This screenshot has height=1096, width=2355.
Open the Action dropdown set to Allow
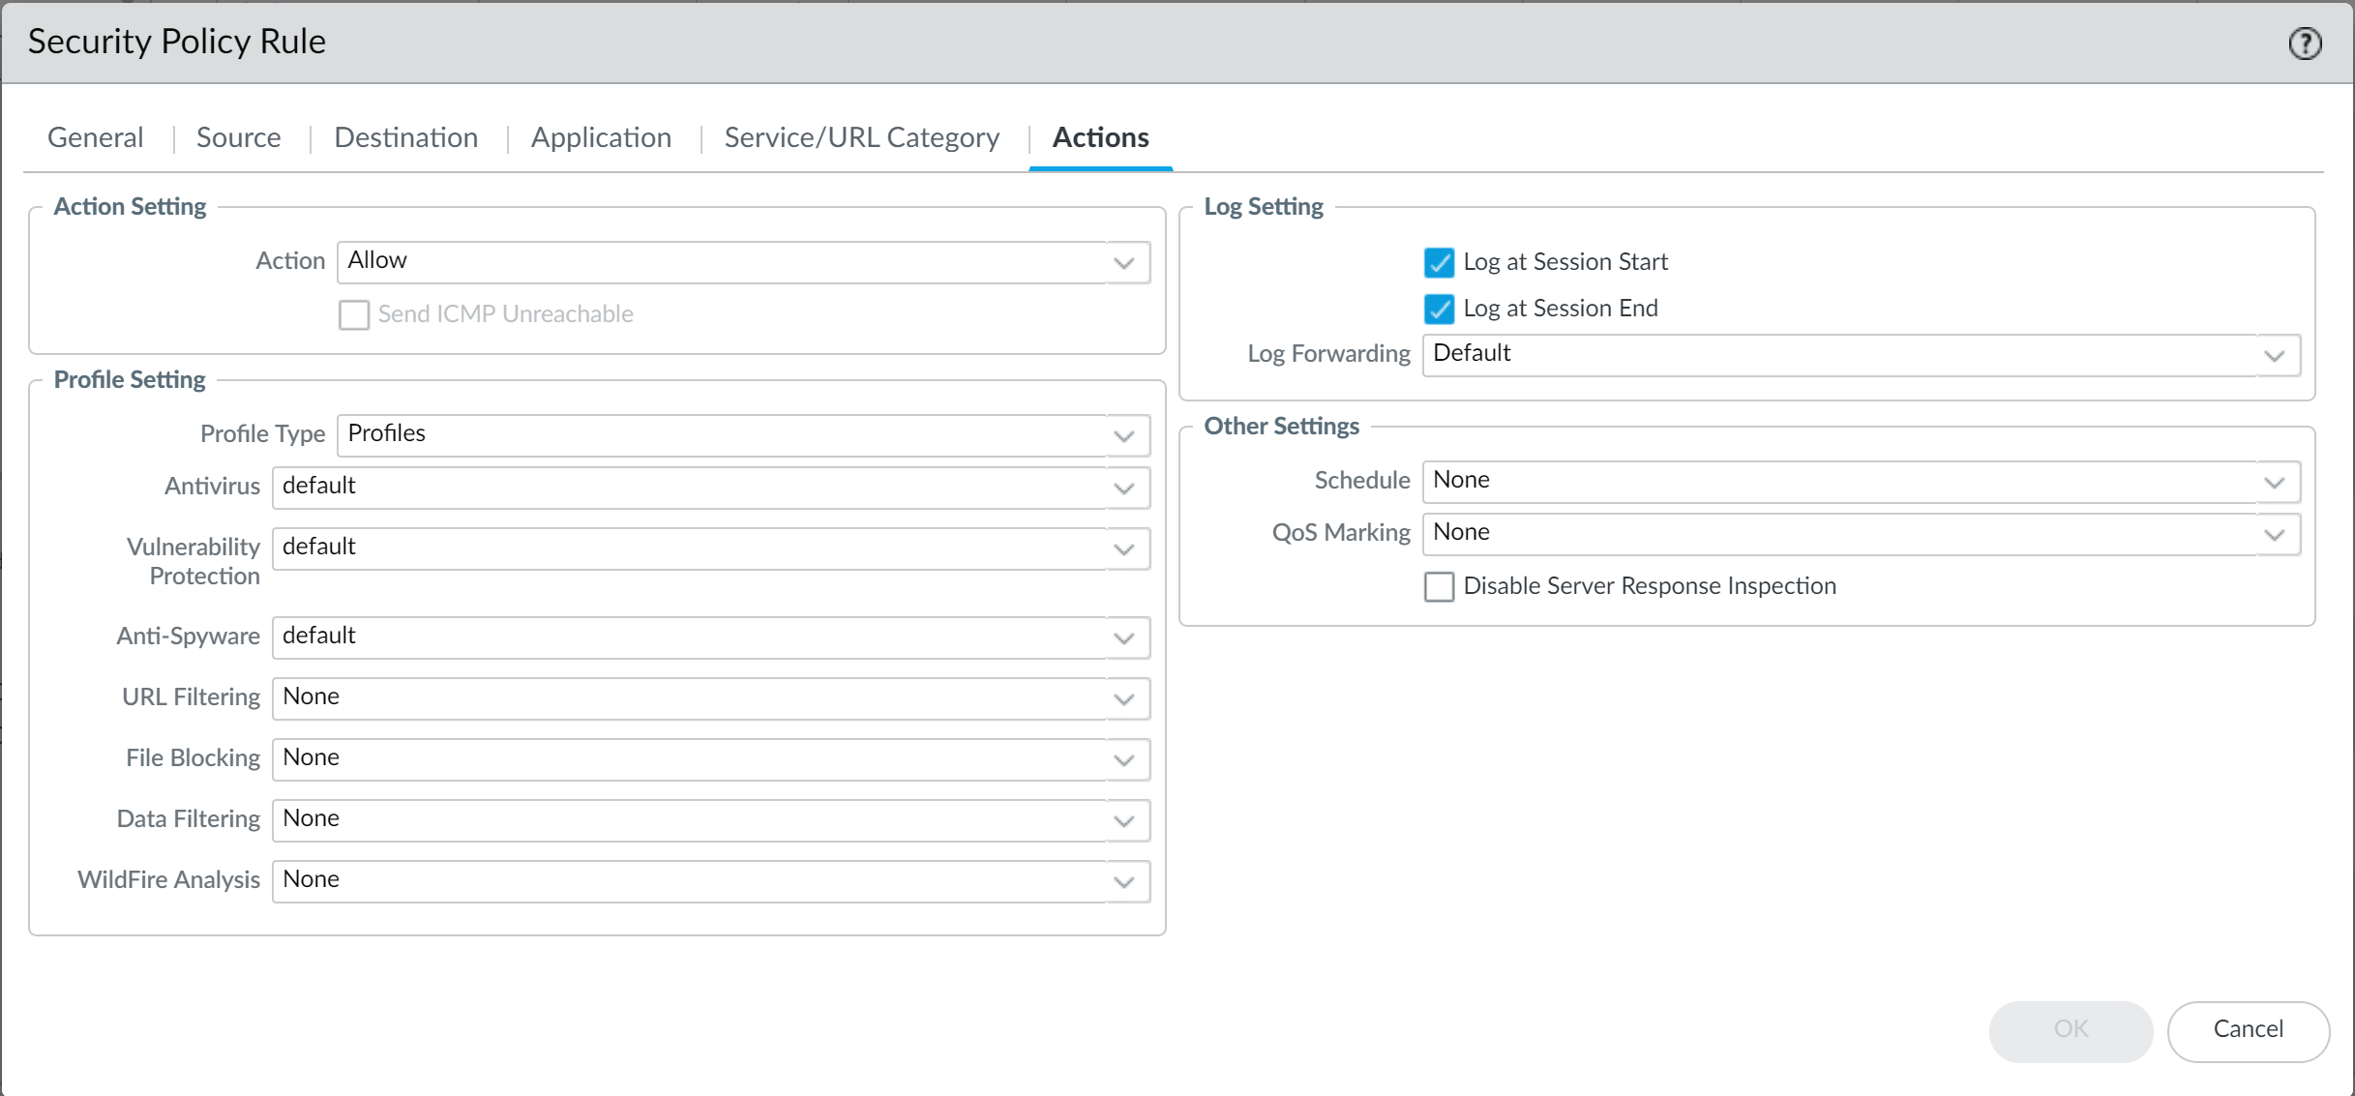(x=1123, y=262)
